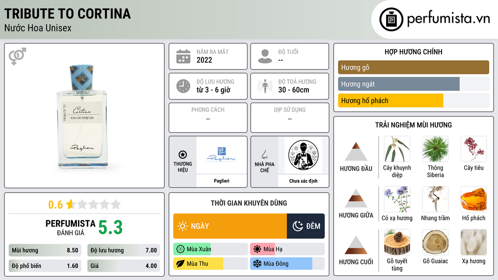Click the Giá 4.00 score bar
This screenshot has height=280, width=498.
[124, 266]
